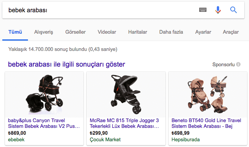Click the blue magnifying glass search icon
The height and width of the screenshot is (147, 249).
click(233, 10)
